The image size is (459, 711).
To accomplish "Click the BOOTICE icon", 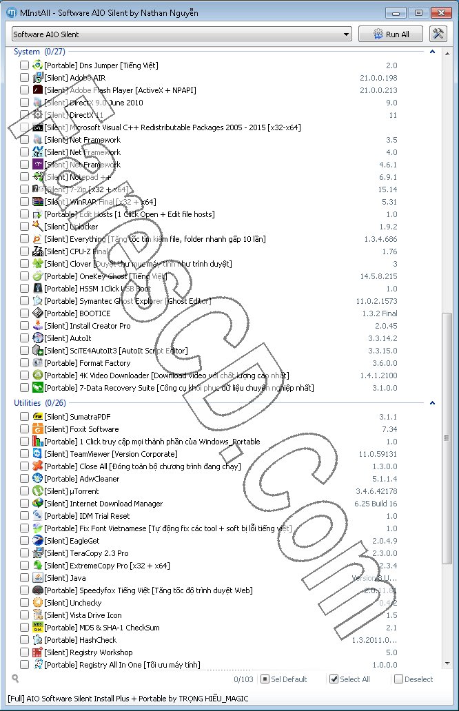I will (38, 313).
